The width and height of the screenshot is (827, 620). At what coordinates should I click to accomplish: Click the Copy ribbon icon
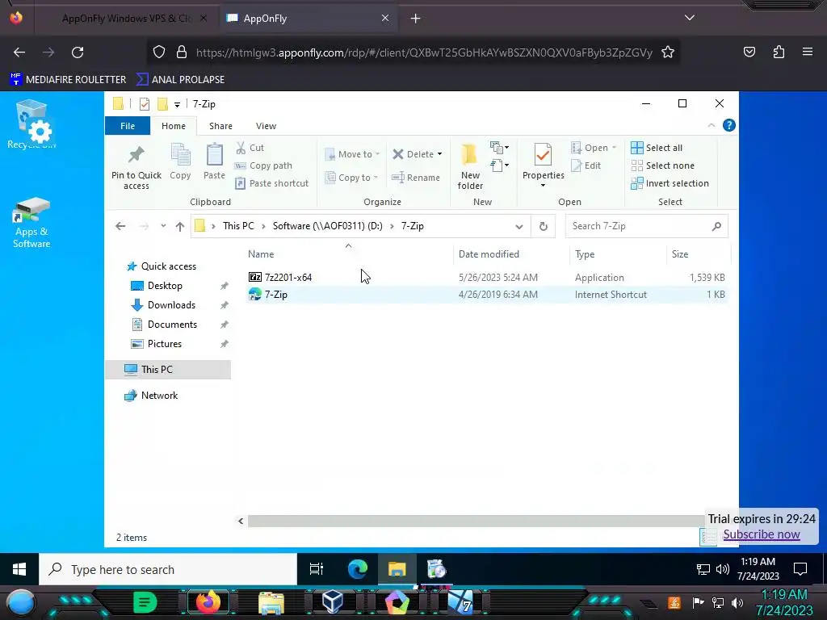[180, 154]
